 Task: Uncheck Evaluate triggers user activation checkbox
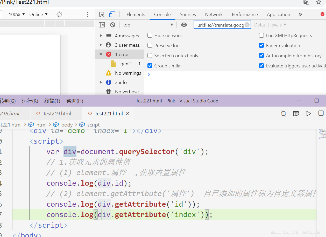261,66
